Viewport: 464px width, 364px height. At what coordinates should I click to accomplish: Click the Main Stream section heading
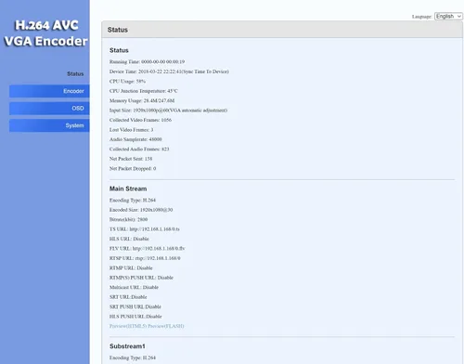[x=128, y=188]
